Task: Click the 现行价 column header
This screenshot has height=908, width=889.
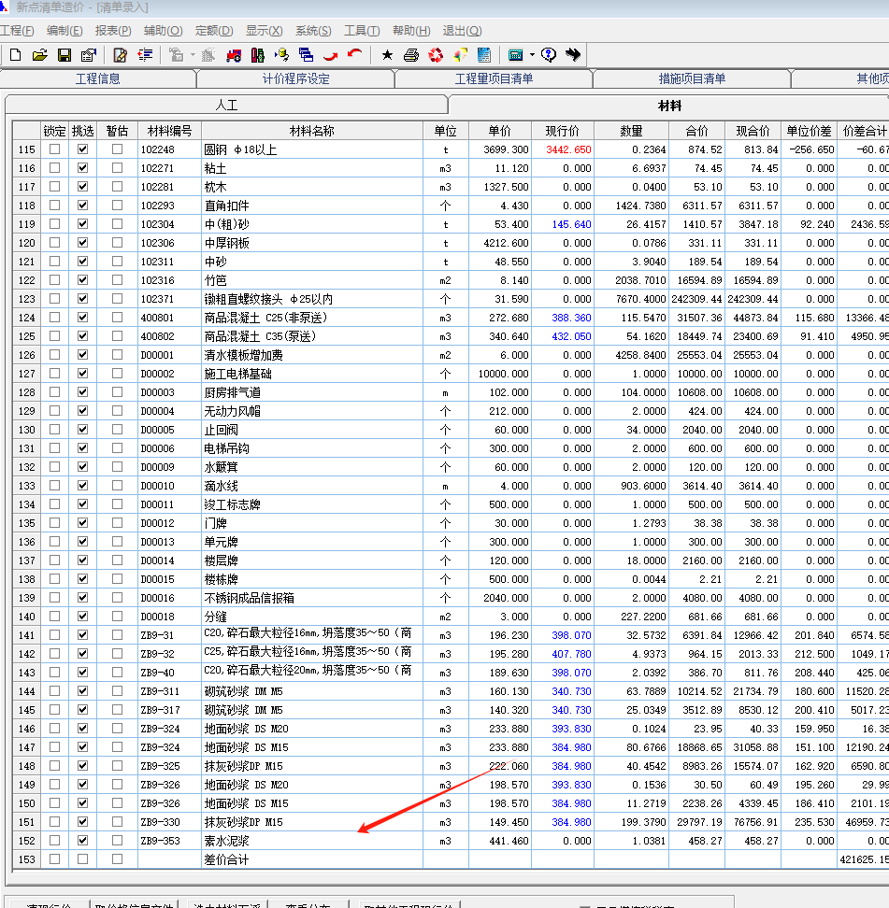Action: (562, 131)
